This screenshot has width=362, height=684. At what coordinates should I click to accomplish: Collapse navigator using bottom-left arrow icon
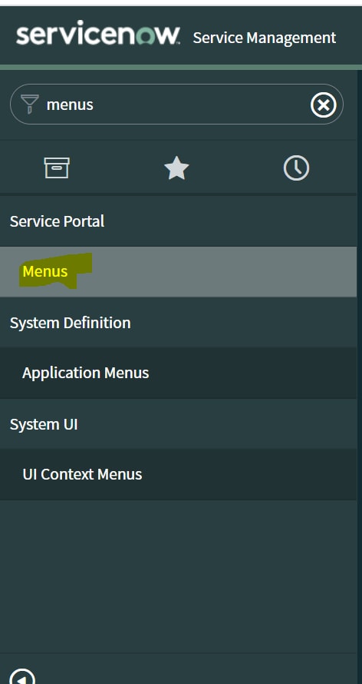coord(21,676)
